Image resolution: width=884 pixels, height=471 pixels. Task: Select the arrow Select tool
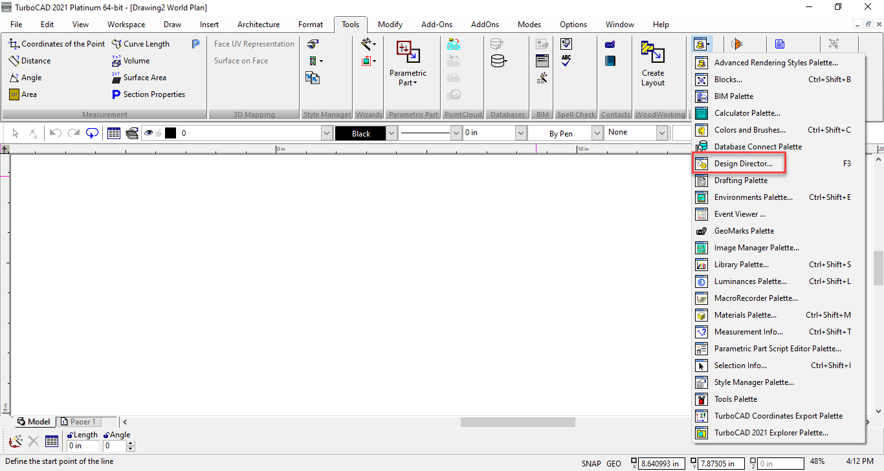[x=16, y=133]
